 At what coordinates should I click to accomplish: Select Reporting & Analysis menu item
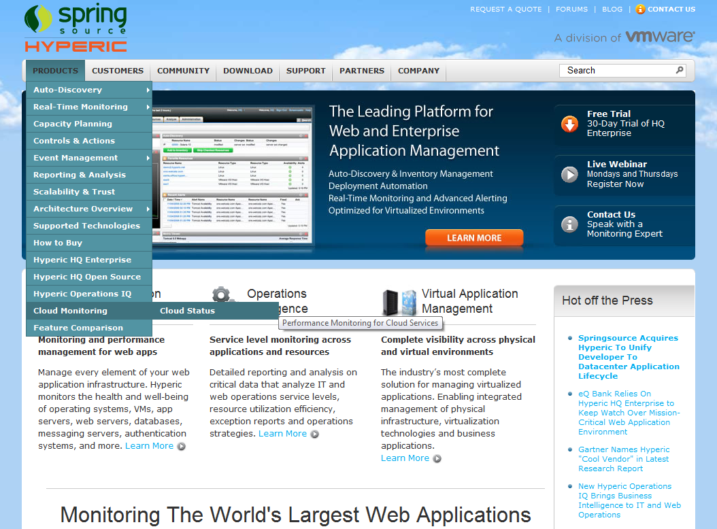89,175
